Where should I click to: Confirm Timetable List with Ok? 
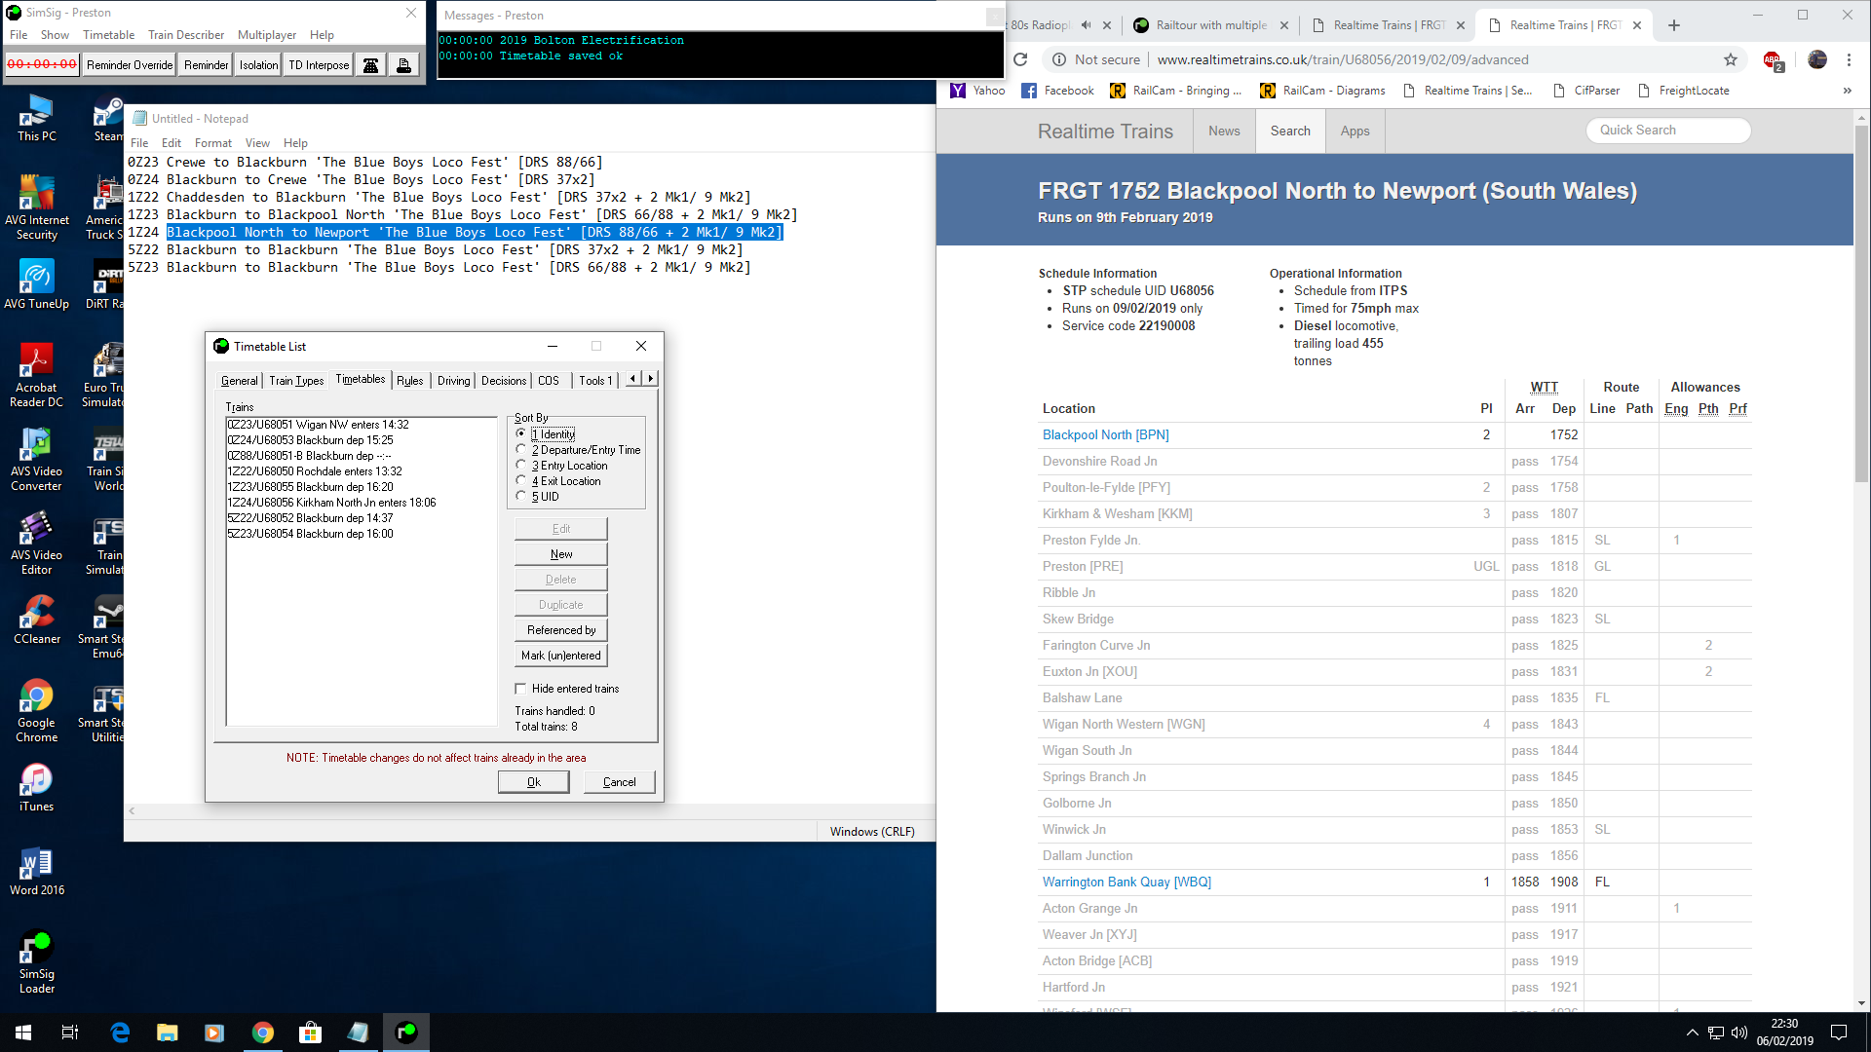point(534,782)
